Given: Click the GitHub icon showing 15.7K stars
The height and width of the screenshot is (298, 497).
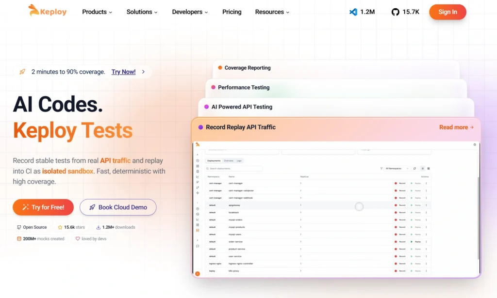Looking at the screenshot, I should coord(396,12).
